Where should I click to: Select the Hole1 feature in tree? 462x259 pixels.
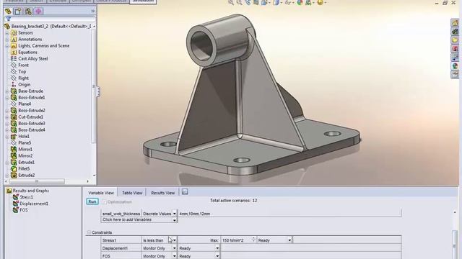pos(24,136)
